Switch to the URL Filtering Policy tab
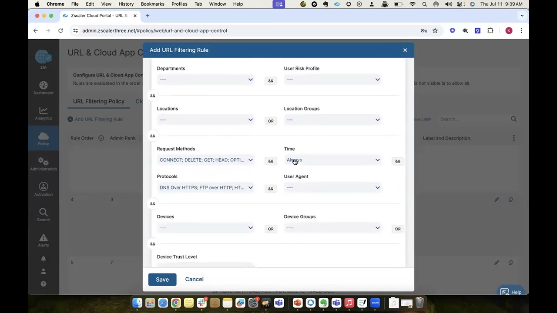Image resolution: width=557 pixels, height=313 pixels. (x=99, y=101)
